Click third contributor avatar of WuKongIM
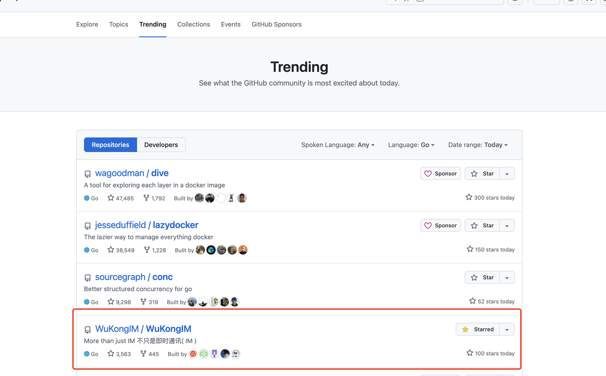 214,353
